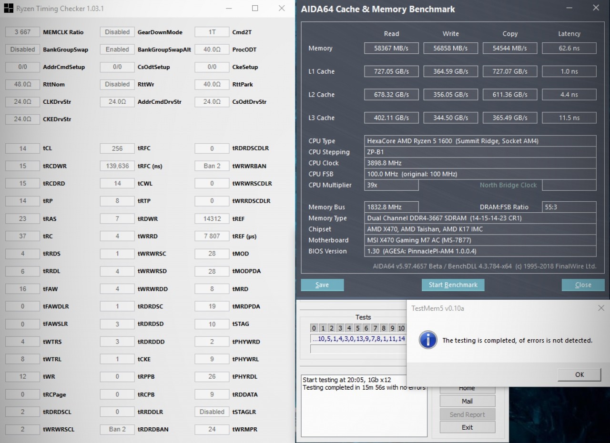Click the Mail button in TestMem5
The height and width of the screenshot is (443, 610).
tap(467, 401)
